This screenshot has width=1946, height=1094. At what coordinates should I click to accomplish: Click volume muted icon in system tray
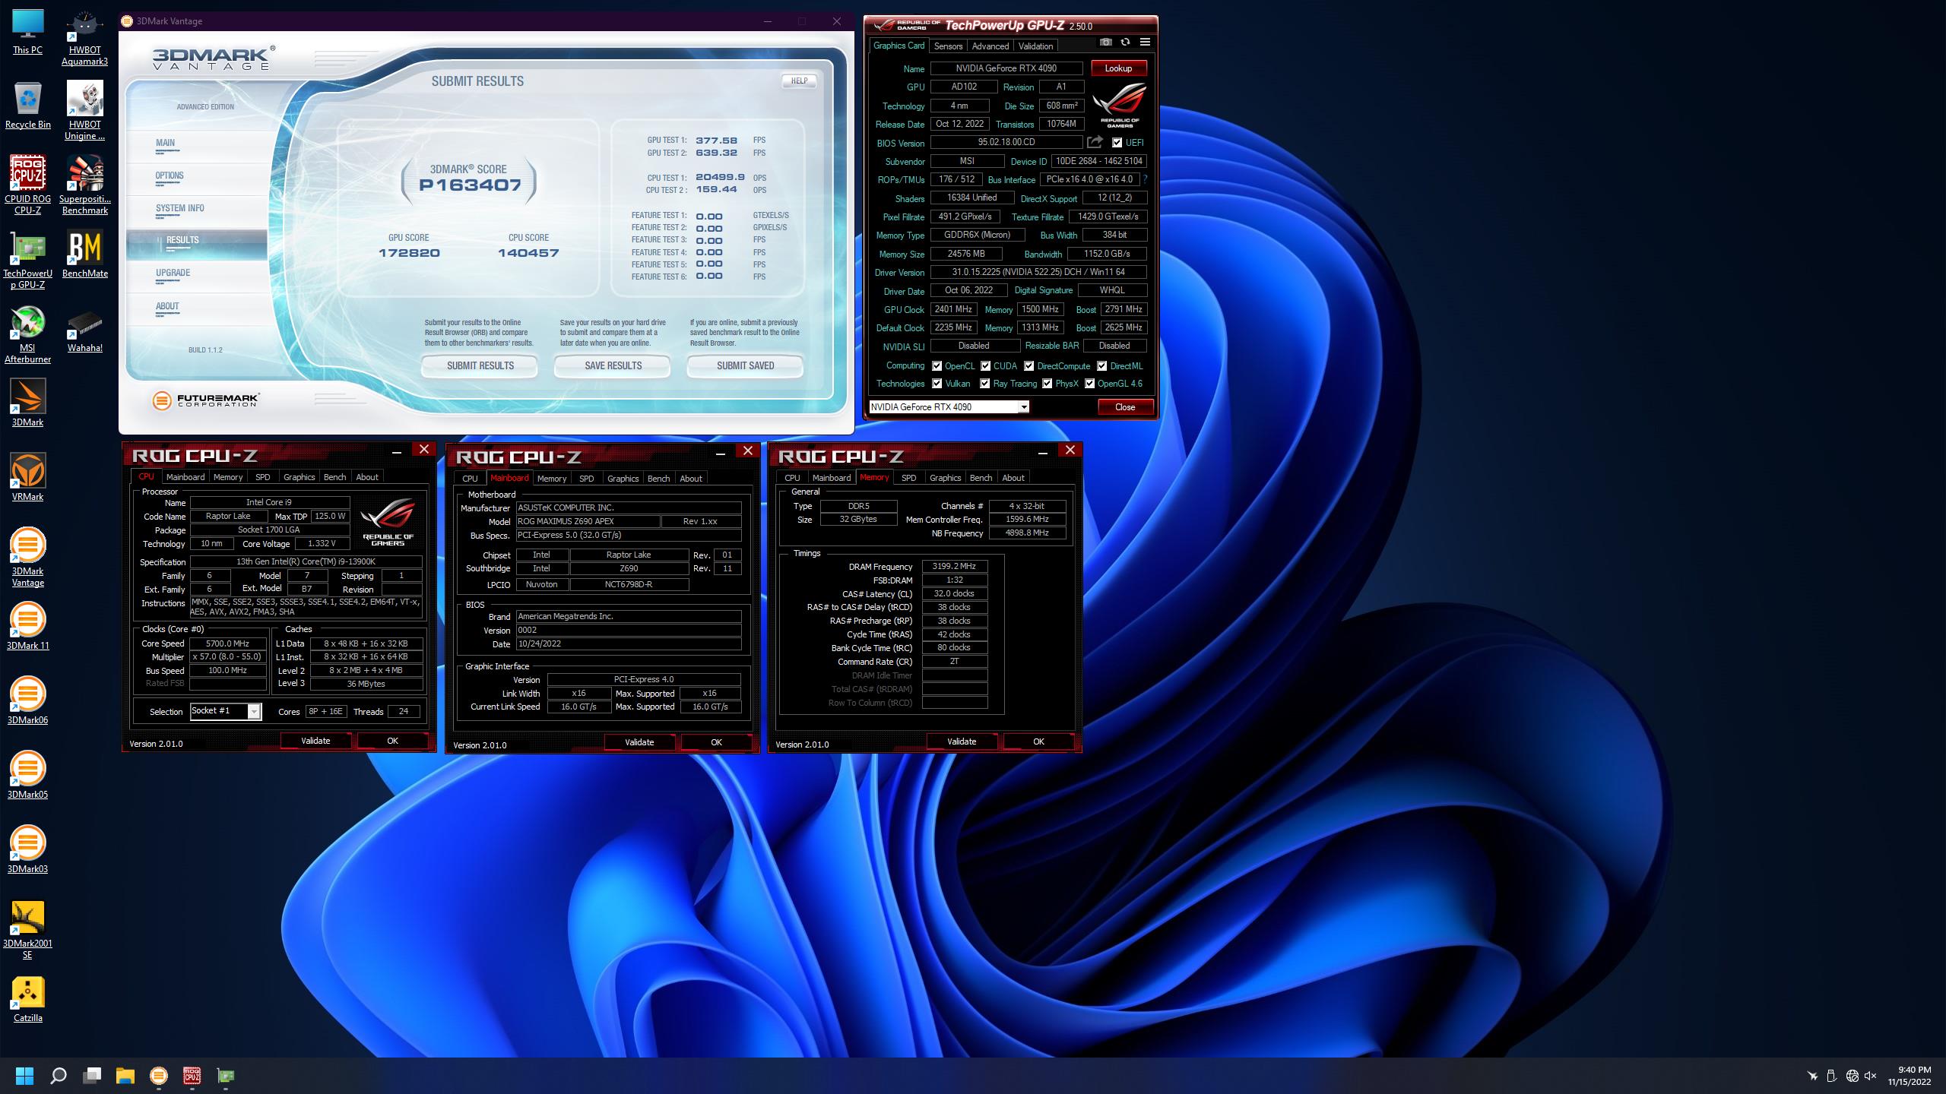pyautogui.click(x=1871, y=1076)
